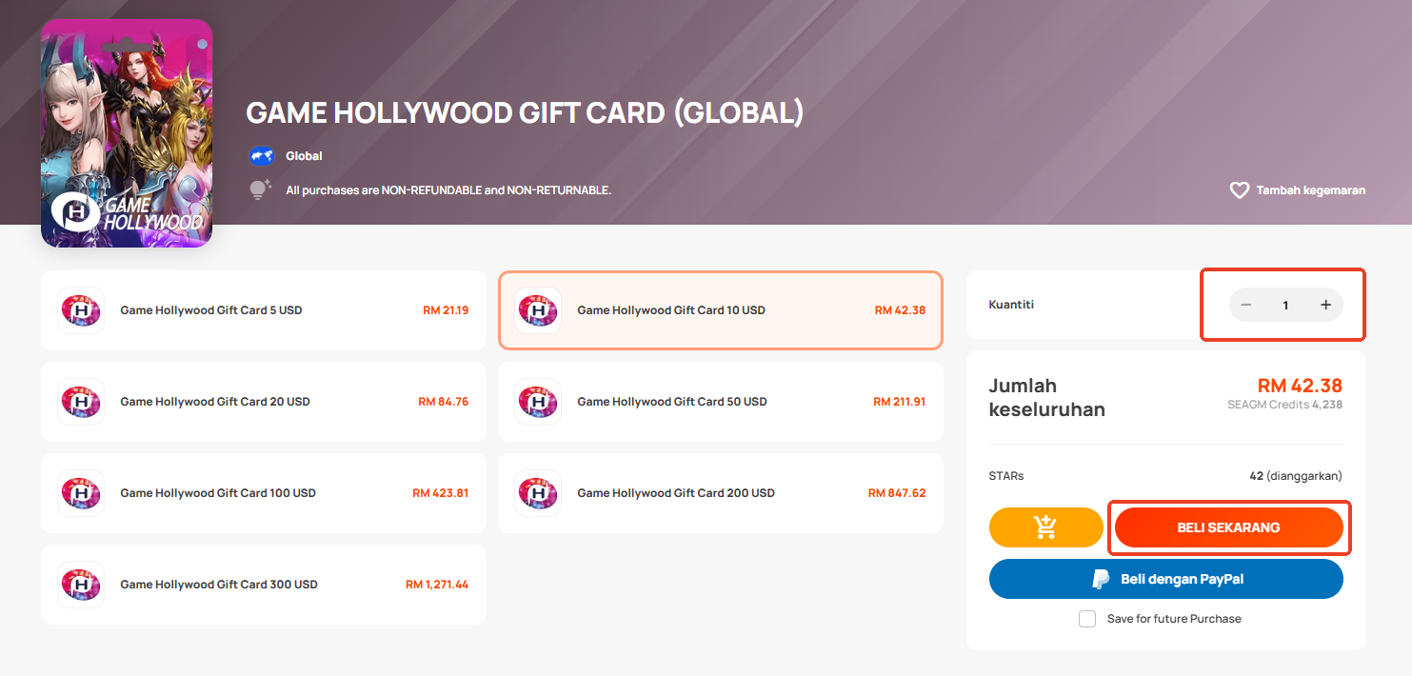The height and width of the screenshot is (676, 1412).
Task: Click the lightbulb notice icon
Action: (261, 189)
